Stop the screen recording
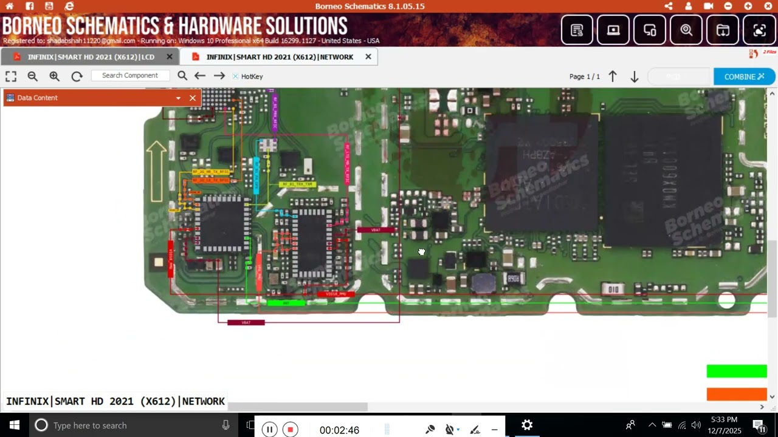The width and height of the screenshot is (778, 437). pos(290,430)
